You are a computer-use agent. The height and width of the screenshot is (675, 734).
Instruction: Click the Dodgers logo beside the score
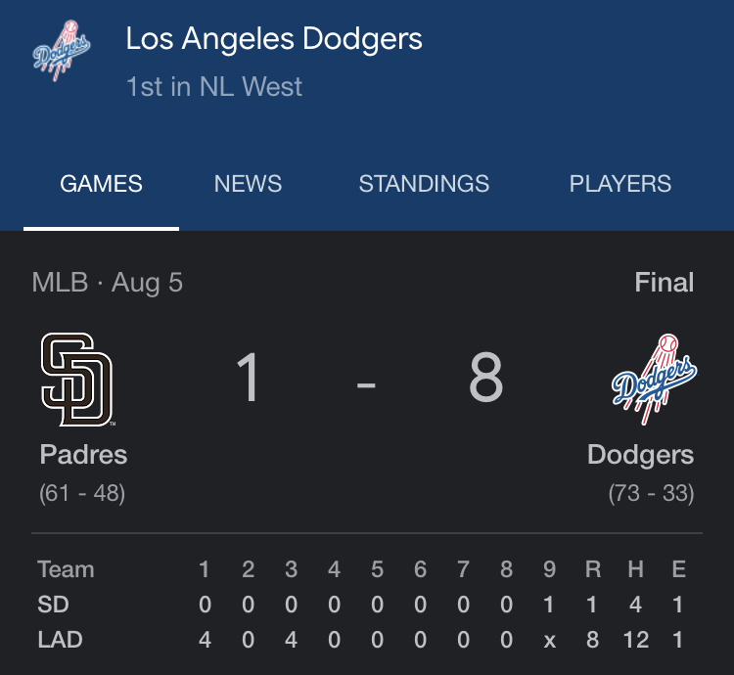(654, 380)
